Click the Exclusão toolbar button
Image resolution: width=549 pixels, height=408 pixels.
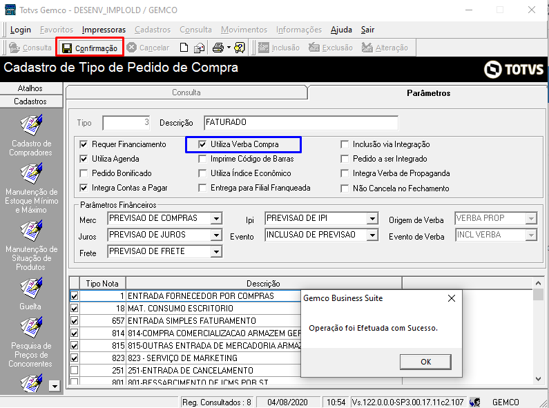[x=331, y=48]
